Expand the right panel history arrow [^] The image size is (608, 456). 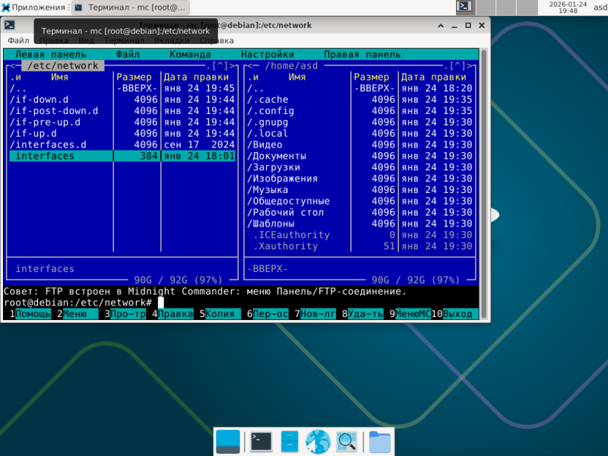coord(458,65)
